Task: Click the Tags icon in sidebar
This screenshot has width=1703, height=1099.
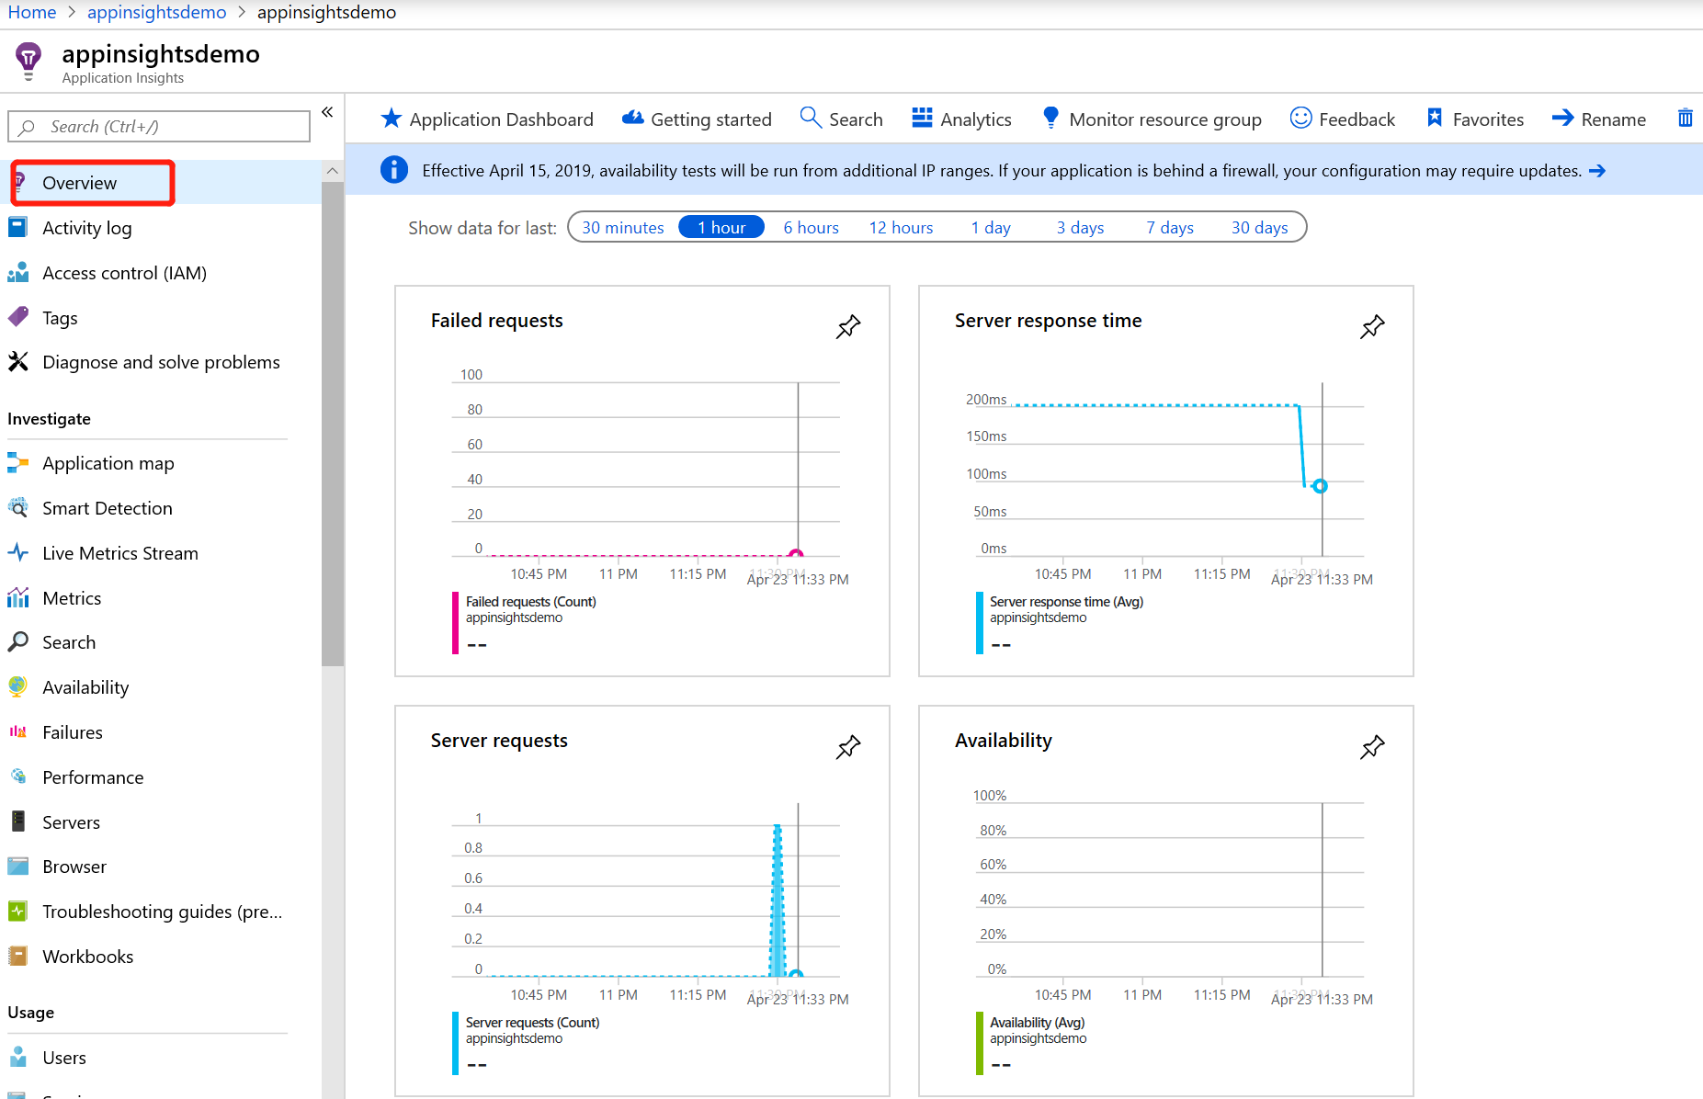Action: tap(17, 317)
